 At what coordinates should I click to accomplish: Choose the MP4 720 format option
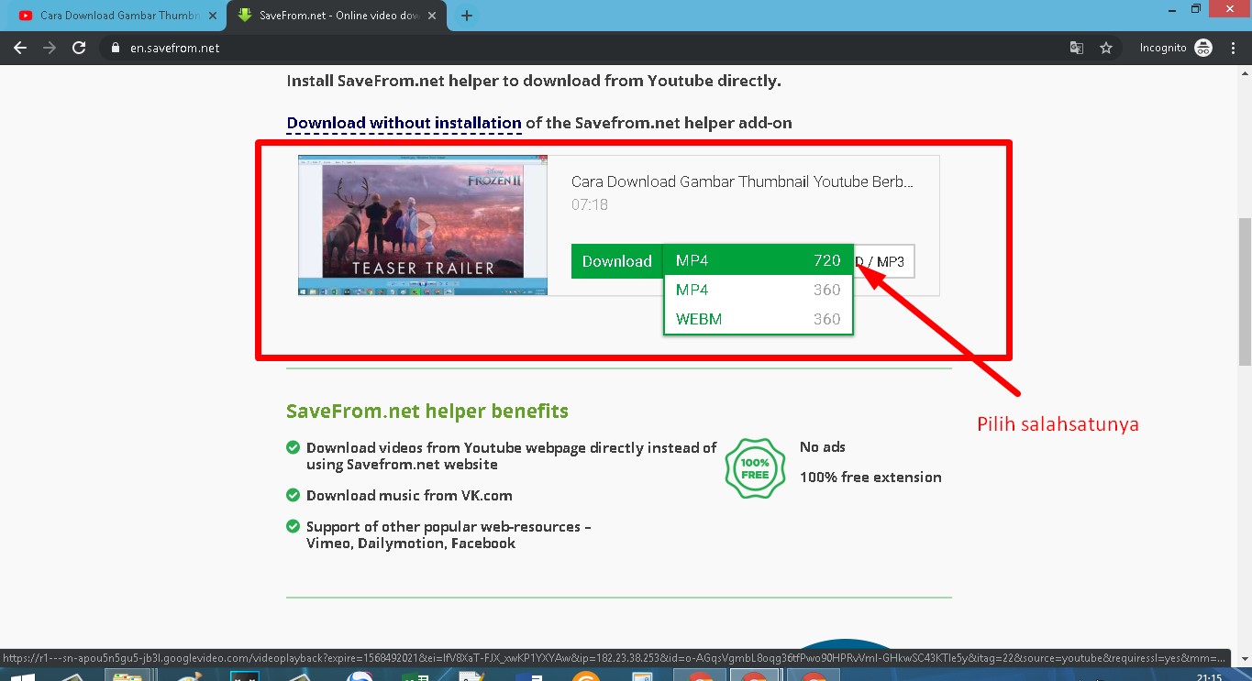[x=759, y=260]
